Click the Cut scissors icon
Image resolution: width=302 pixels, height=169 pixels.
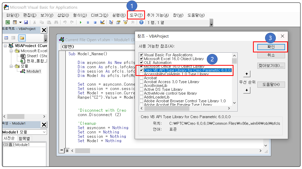click(34, 22)
